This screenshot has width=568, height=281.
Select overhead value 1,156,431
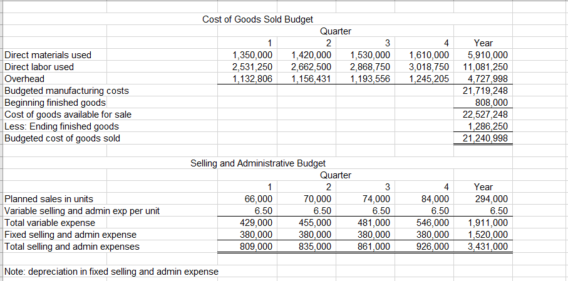(311, 79)
